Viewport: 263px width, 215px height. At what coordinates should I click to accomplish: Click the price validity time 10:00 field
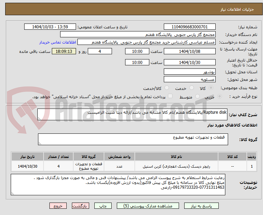(137, 62)
